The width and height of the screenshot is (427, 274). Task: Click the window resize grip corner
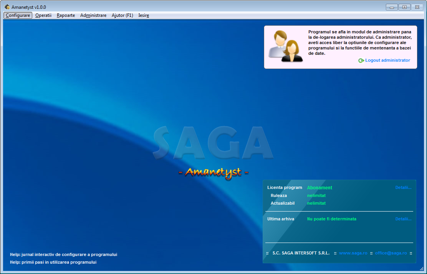[x=422, y=269]
